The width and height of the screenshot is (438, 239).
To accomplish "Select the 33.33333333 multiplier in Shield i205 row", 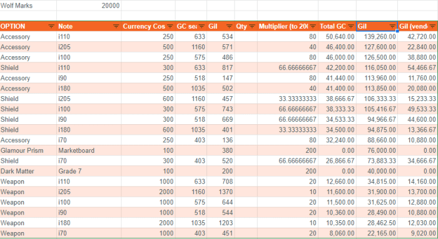I will (287, 99).
